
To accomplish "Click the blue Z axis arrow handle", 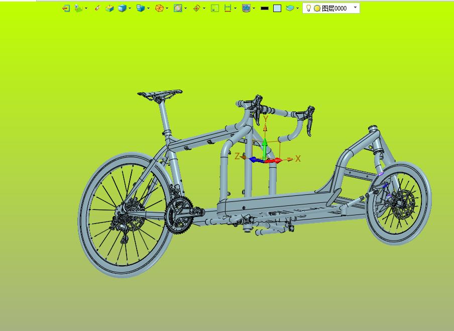I will 254,160.
